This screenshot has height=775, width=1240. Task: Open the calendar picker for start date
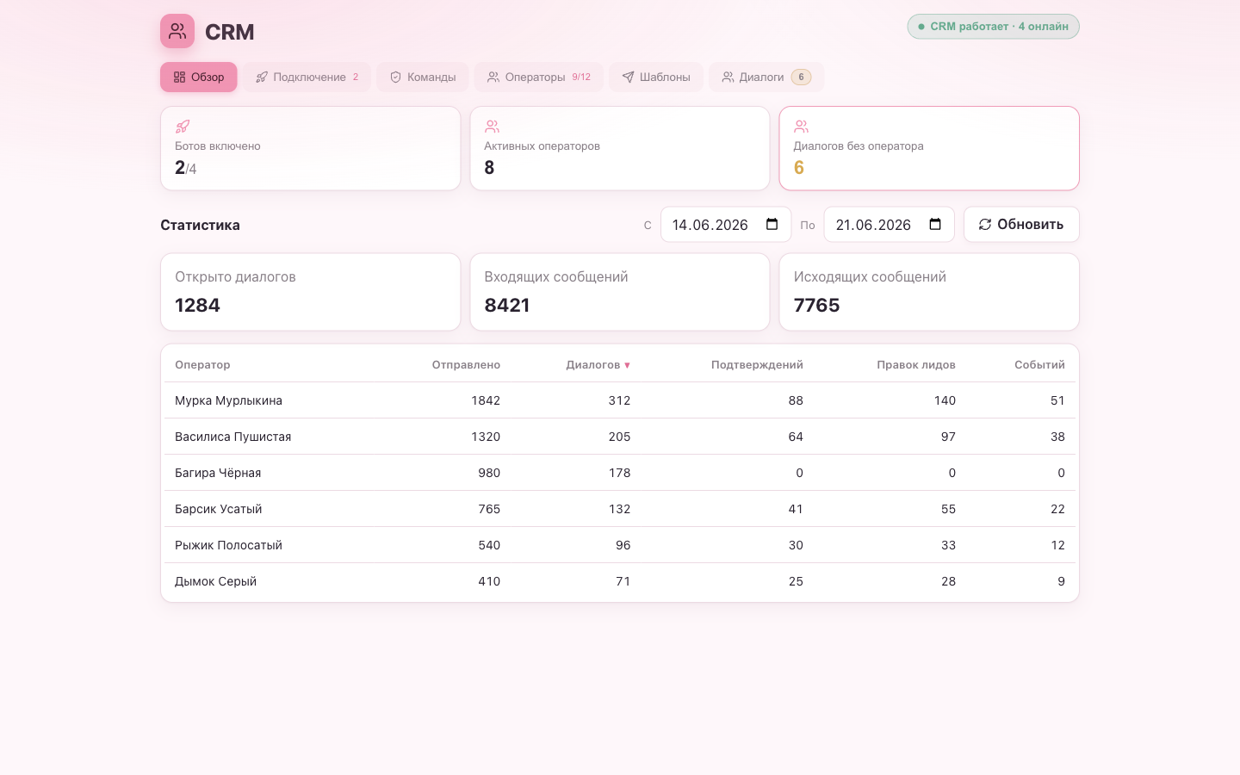point(772,225)
